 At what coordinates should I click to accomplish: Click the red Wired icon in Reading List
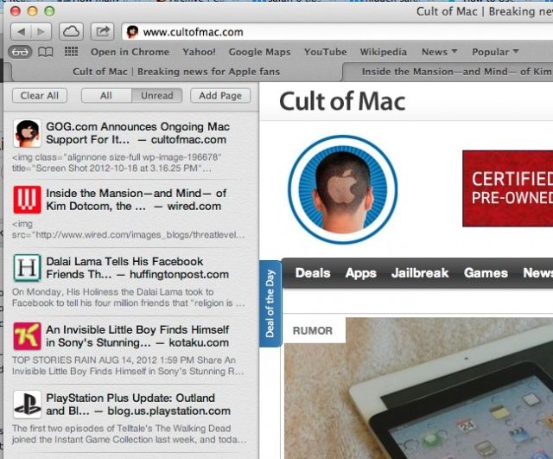pos(27,200)
